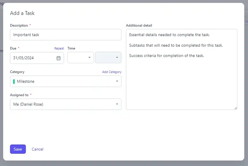Click the text 'Subtasks that will need to be completed'
Viewport: 248px width, 166px height.
point(165,46)
